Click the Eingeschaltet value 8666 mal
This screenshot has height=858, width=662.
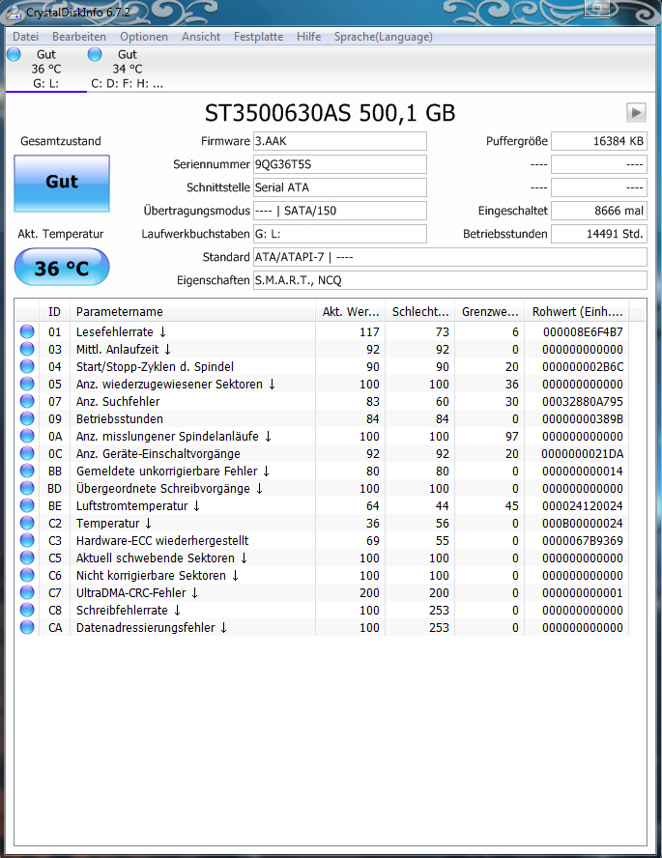pos(598,211)
